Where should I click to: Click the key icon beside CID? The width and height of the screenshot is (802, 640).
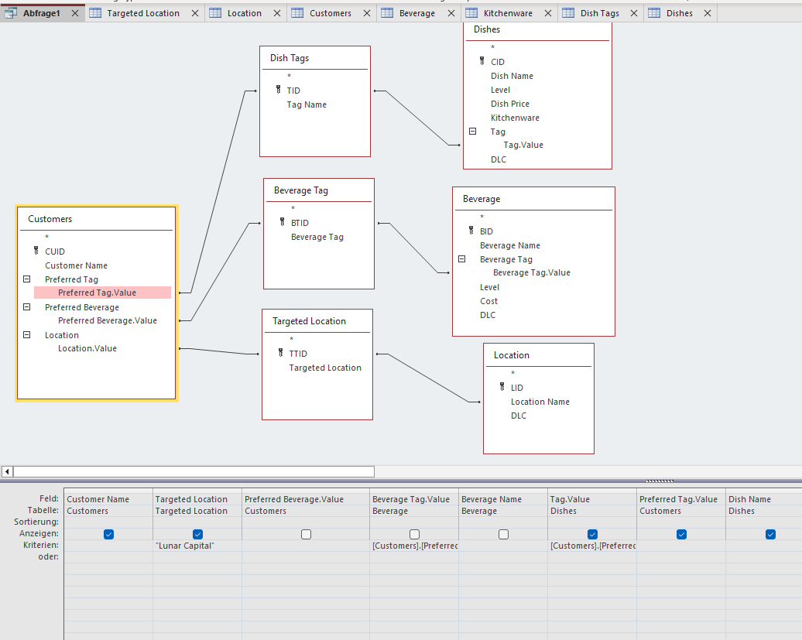click(482, 61)
